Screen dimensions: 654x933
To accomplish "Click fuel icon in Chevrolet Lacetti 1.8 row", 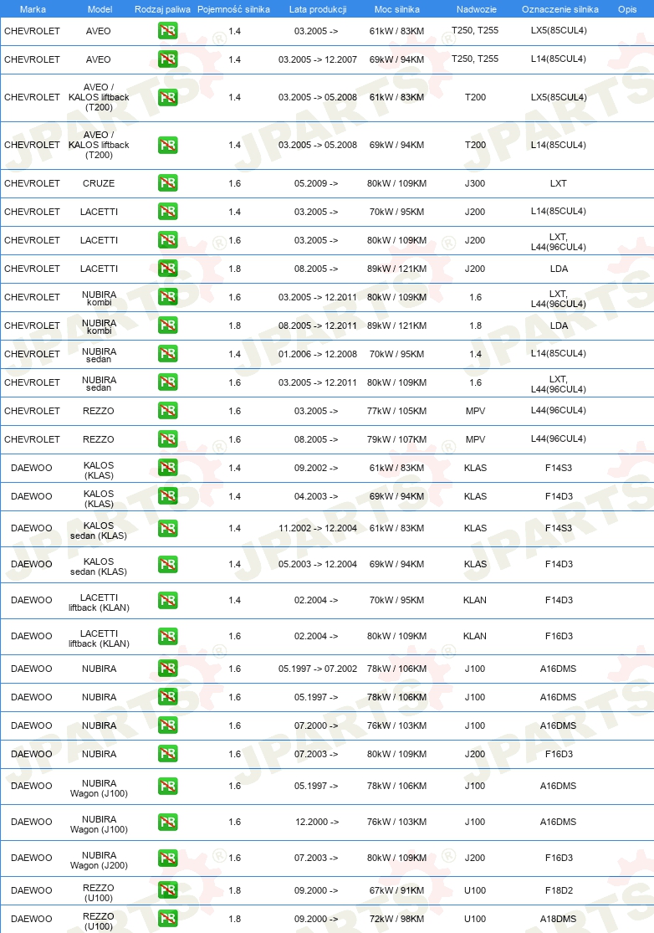I will [167, 269].
